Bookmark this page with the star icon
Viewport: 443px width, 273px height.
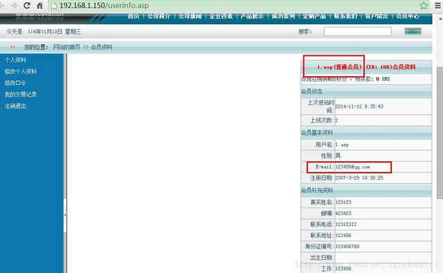(x=423, y=6)
